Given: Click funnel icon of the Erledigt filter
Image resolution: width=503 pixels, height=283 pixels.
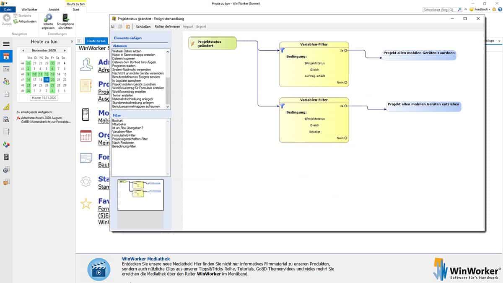Looking at the screenshot, I should [283, 106].
